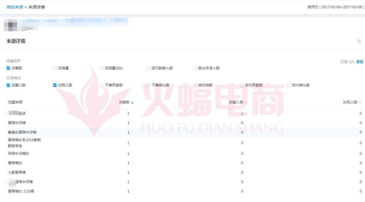Enable the 支付件数 checkbox
The image size is (365, 202).
click(x=195, y=85)
